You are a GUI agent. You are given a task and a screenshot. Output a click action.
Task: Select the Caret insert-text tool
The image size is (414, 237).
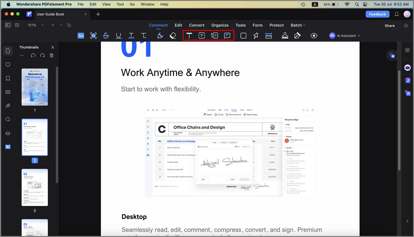pos(143,36)
